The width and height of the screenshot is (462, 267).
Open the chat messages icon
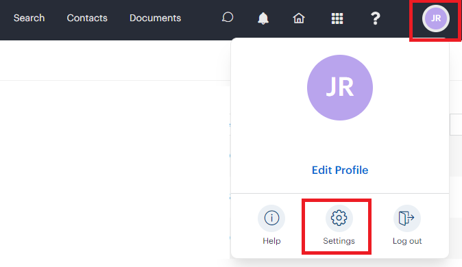(228, 18)
